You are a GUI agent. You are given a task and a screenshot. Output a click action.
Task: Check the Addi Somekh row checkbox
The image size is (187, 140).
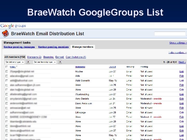coord(6,81)
